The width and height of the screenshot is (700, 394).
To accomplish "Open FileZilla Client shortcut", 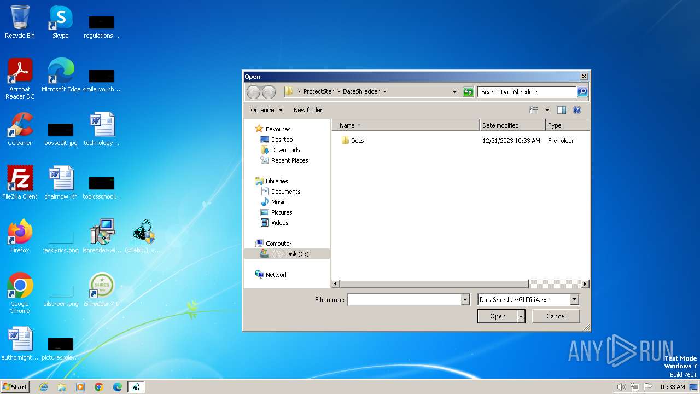I will point(20,183).
